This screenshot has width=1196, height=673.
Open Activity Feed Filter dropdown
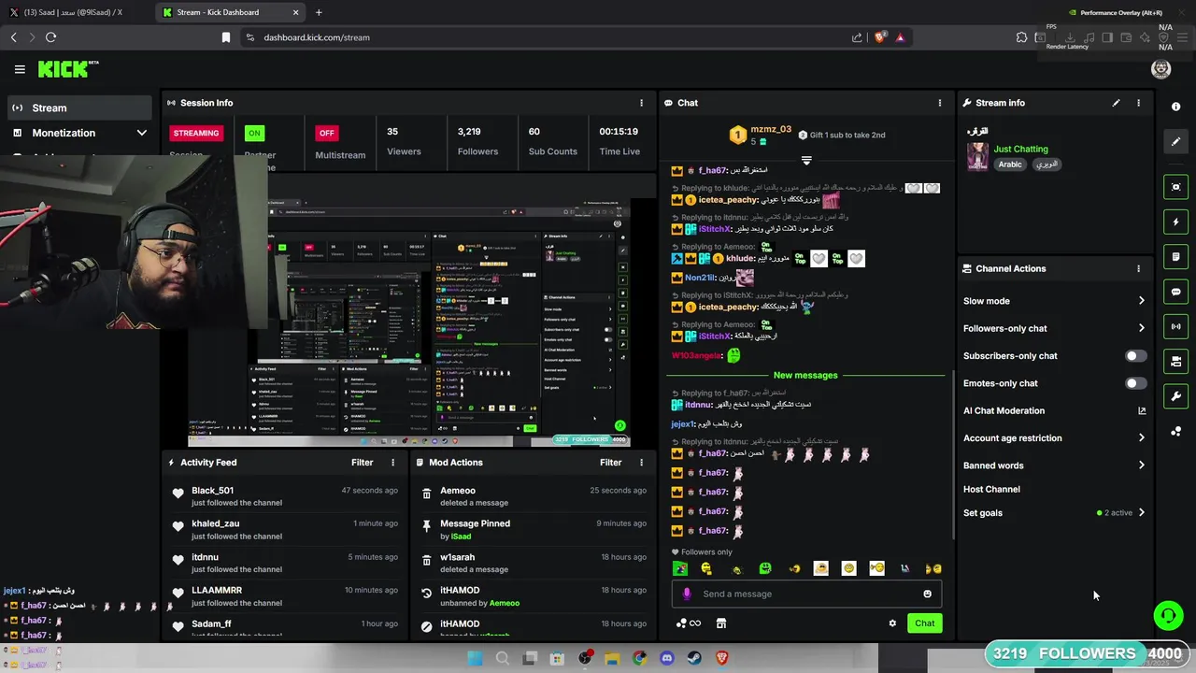(x=362, y=463)
